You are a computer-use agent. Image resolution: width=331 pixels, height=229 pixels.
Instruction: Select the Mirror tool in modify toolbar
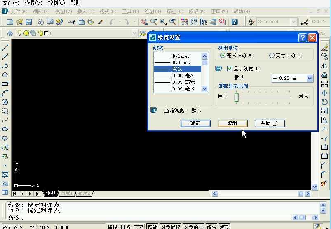tap(324, 66)
